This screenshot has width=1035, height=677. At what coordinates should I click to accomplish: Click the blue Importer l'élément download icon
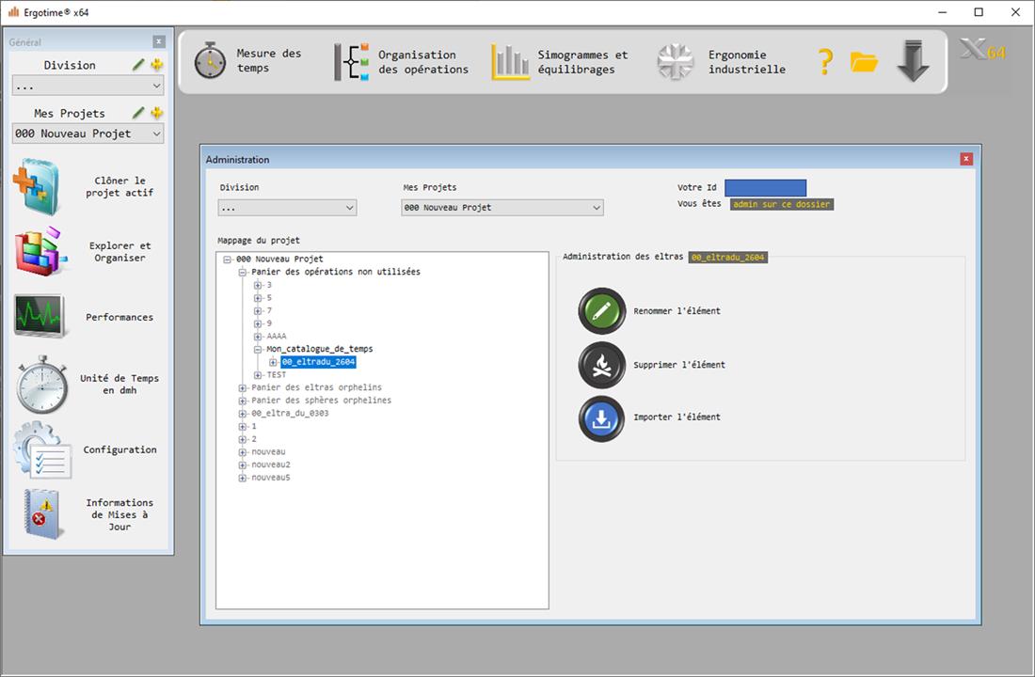pyautogui.click(x=602, y=419)
